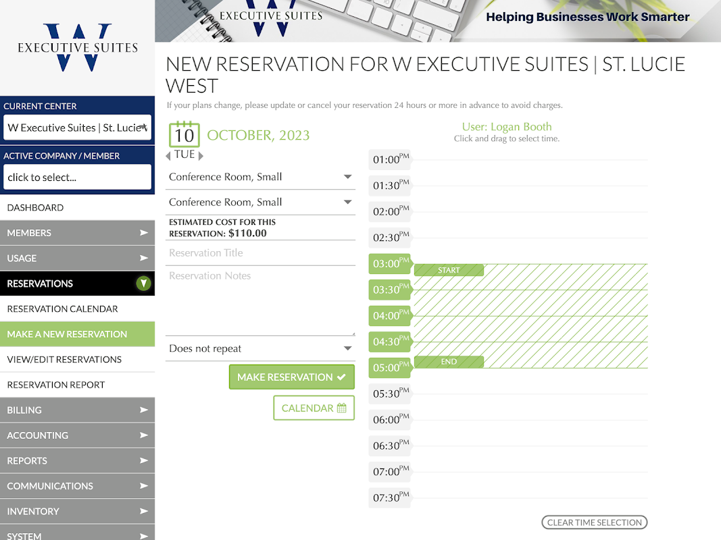
Task: Select the 07:00 PM time slot
Action: [390, 472]
